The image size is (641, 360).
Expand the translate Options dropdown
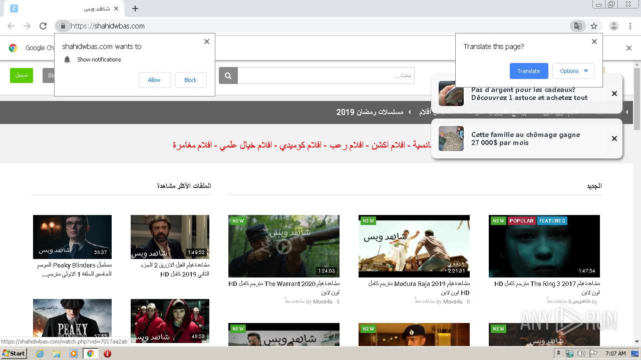pos(573,71)
